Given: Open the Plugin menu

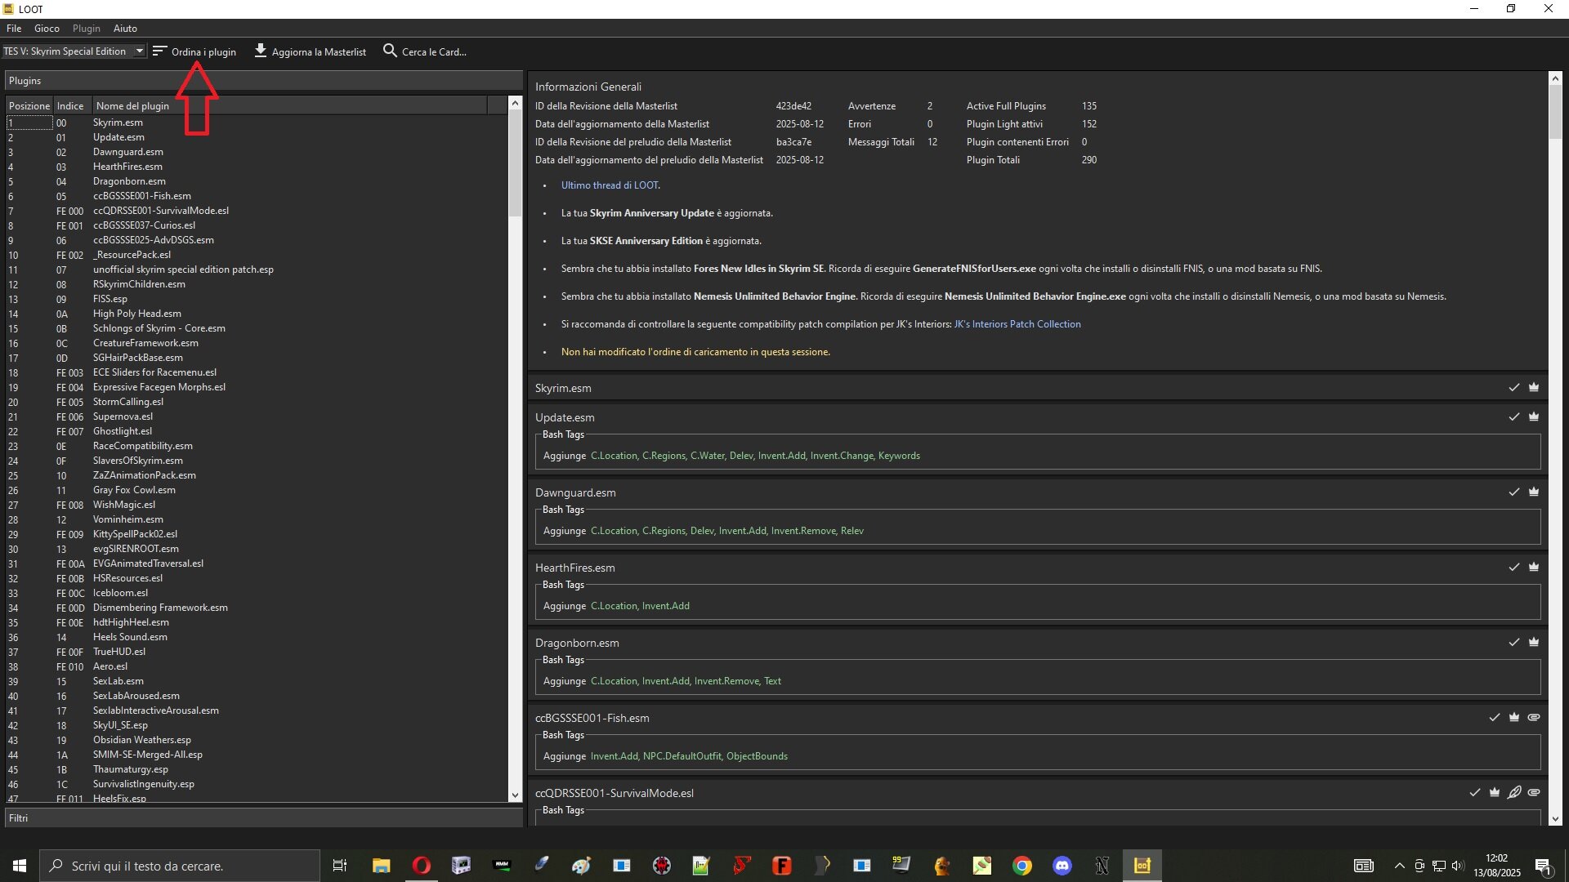Looking at the screenshot, I should point(86,29).
